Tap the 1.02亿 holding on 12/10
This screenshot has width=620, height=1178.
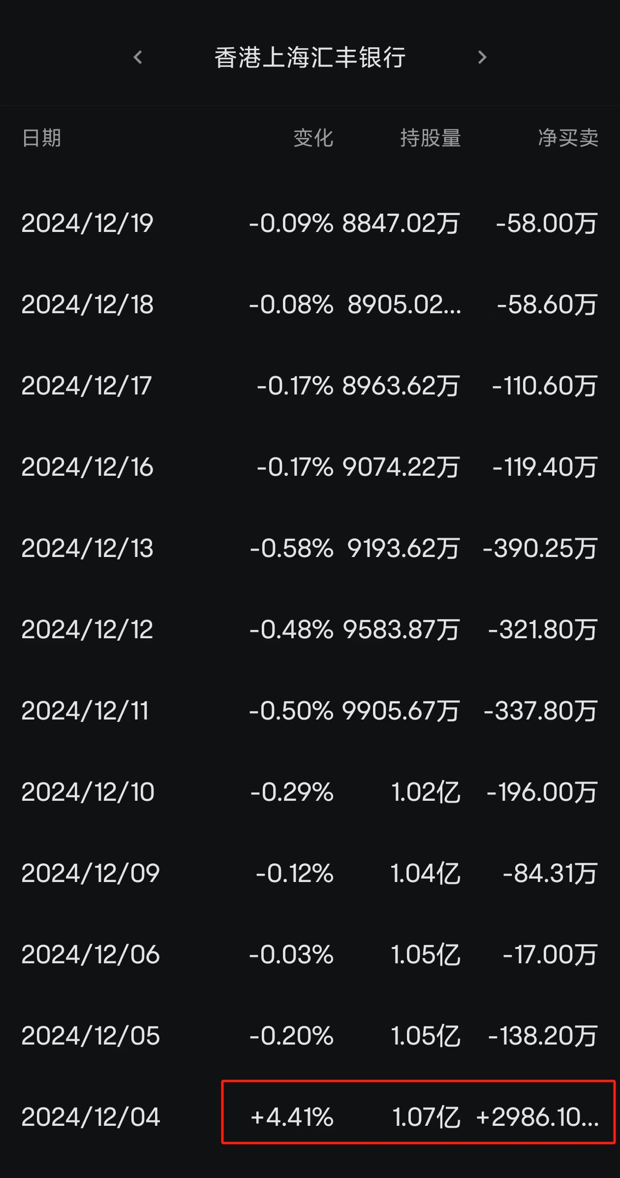coord(426,792)
